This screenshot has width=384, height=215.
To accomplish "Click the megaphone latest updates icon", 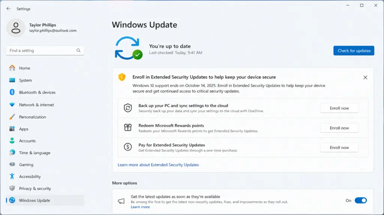I will click(121, 201).
